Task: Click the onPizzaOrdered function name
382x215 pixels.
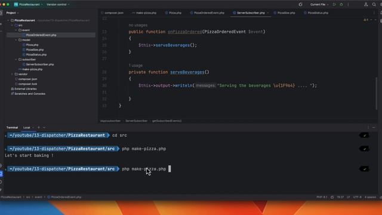Action: pyautogui.click(x=184, y=32)
